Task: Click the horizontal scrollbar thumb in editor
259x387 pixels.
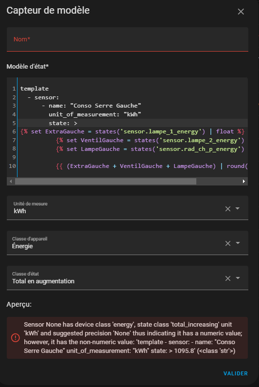Action: point(105,182)
